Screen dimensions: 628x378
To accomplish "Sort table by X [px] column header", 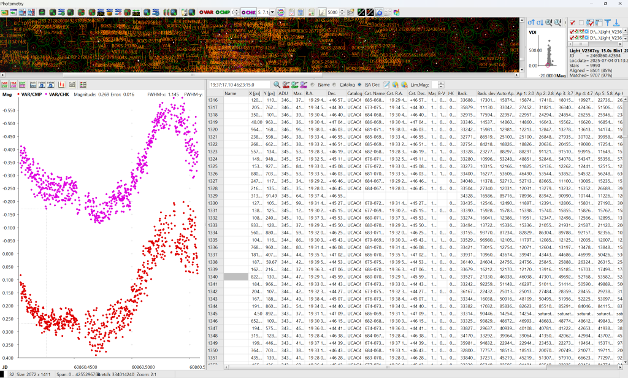I will click(x=255, y=94).
